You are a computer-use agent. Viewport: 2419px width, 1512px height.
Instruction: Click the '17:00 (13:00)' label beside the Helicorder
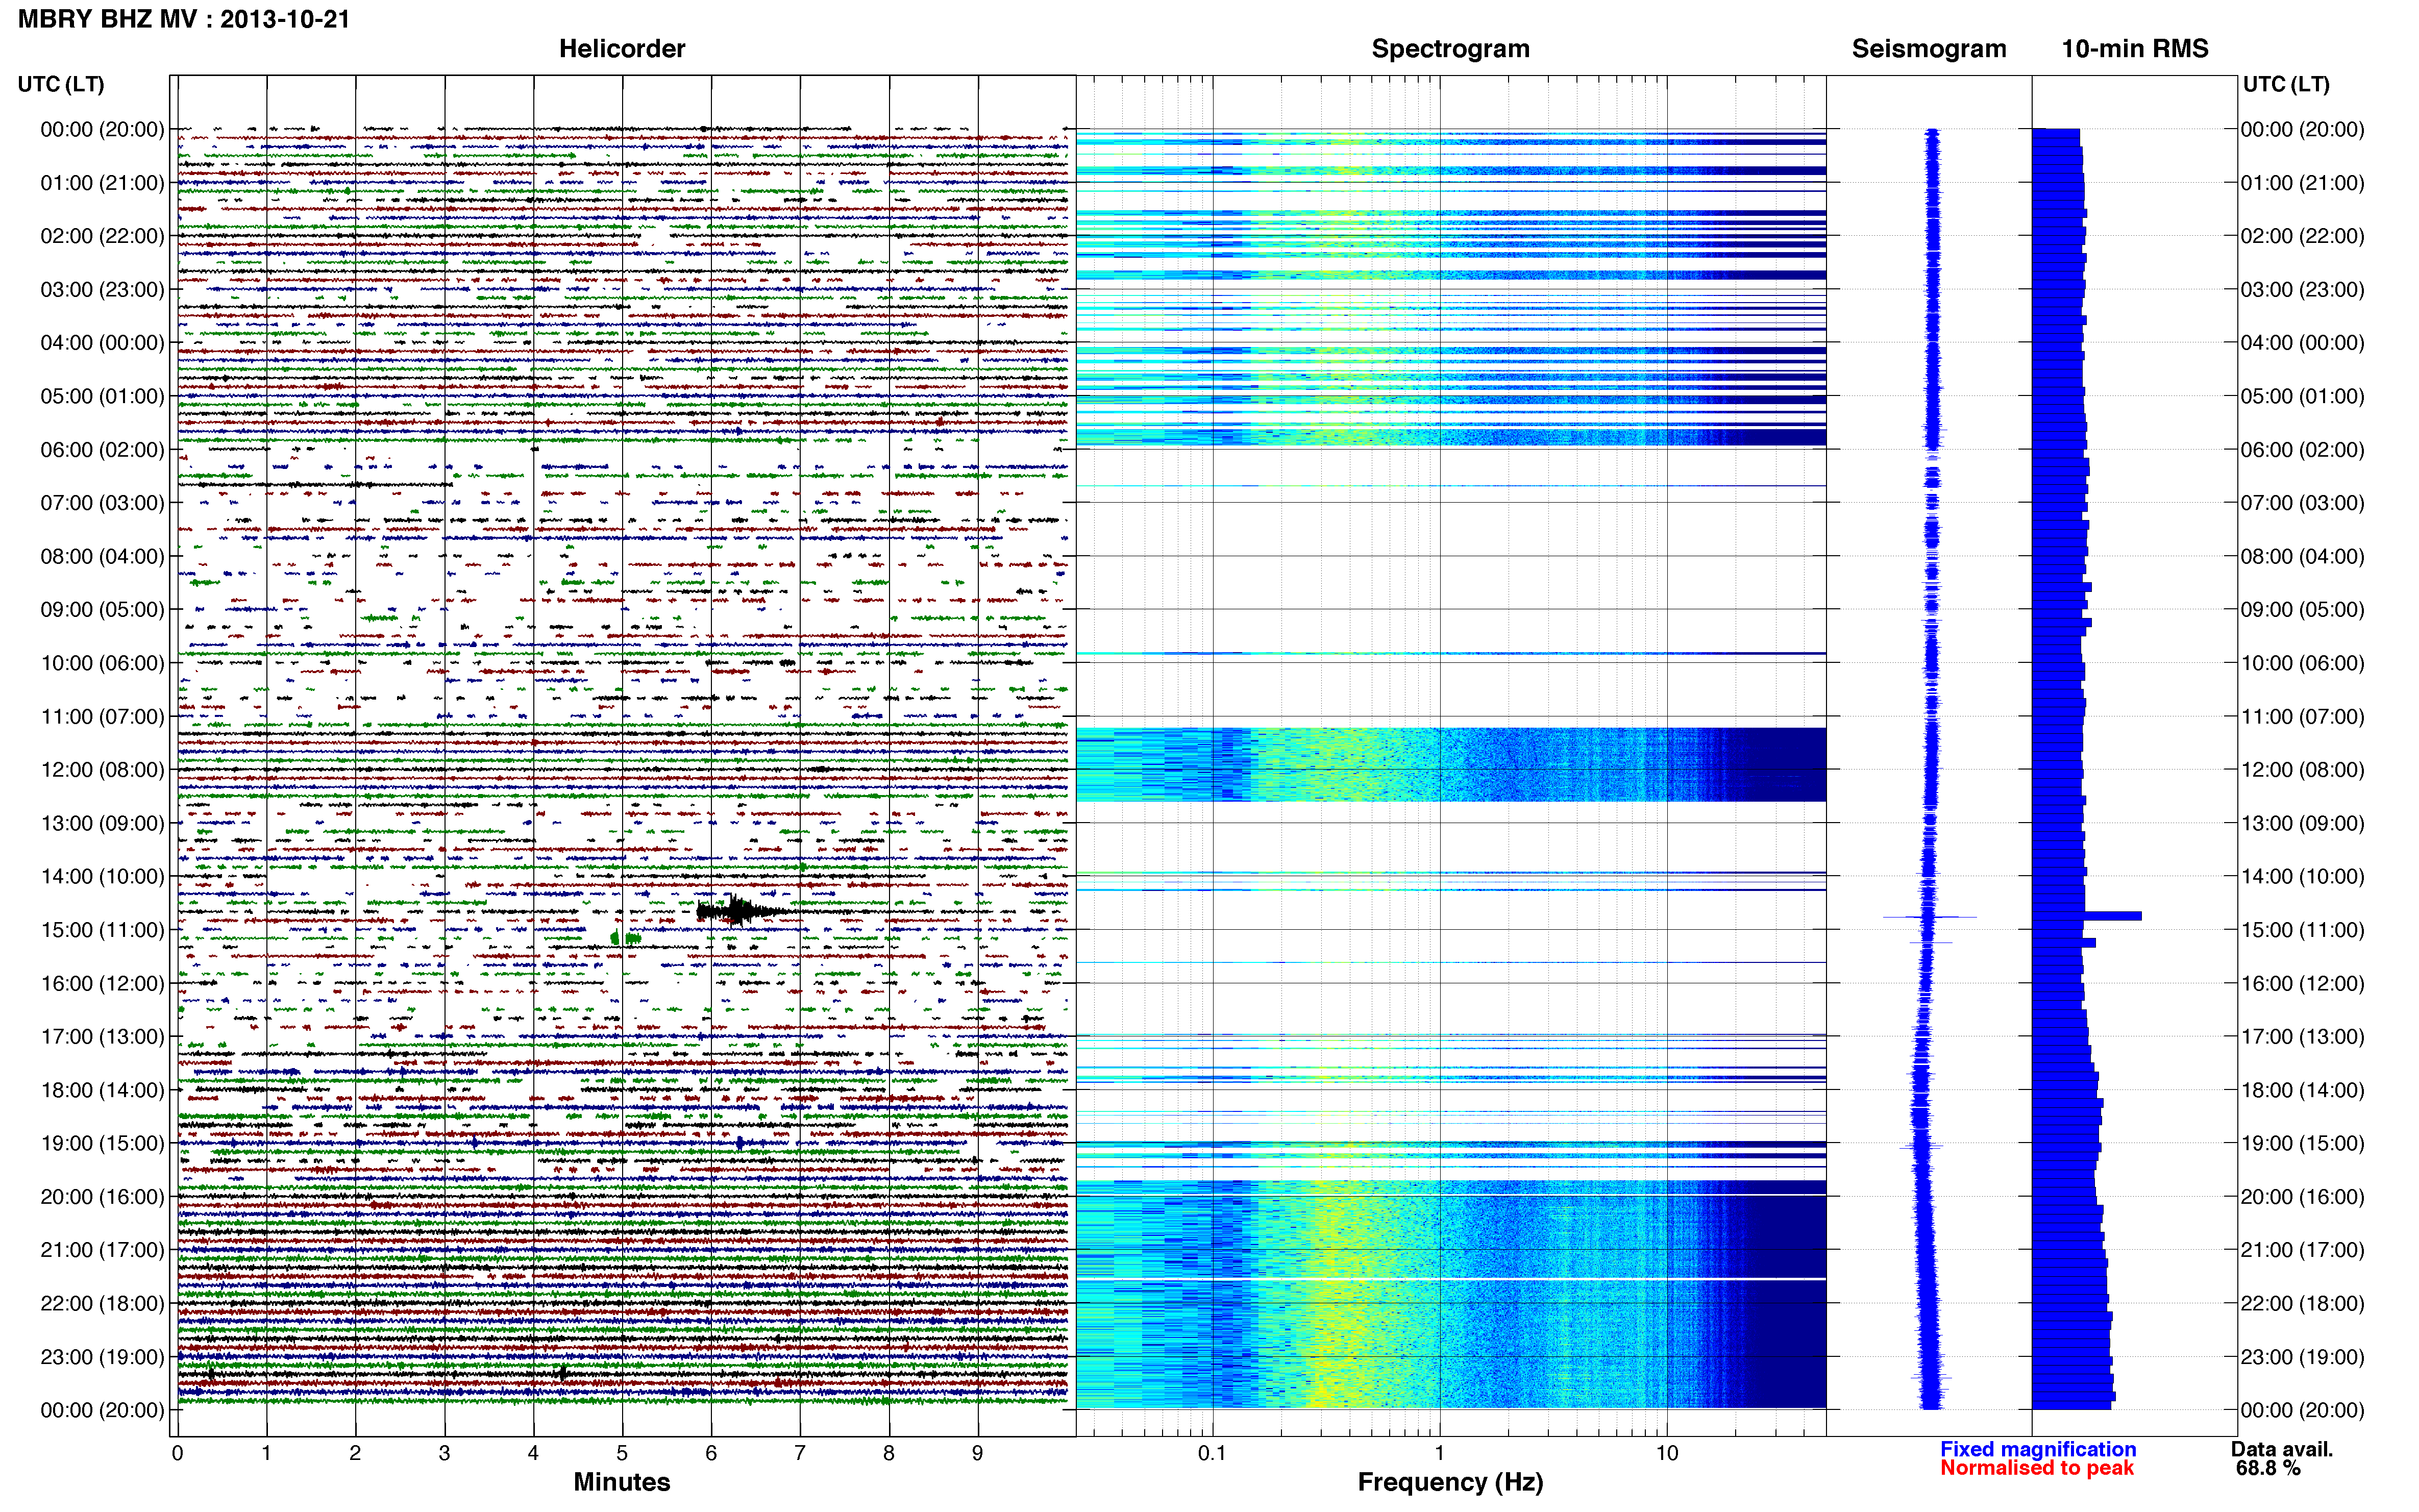[102, 1037]
